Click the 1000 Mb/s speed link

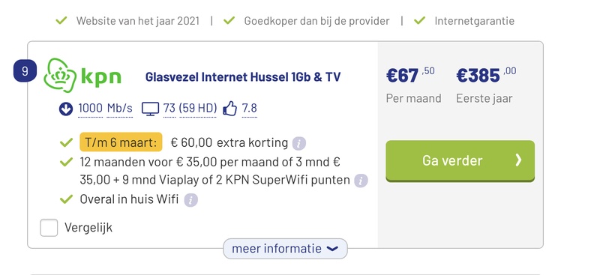(105, 108)
